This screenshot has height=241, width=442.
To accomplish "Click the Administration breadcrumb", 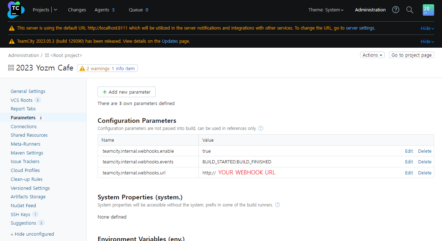I will pos(24,55).
